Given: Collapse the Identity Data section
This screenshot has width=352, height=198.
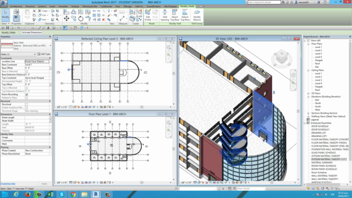Looking at the screenshot, I should 50,134.
